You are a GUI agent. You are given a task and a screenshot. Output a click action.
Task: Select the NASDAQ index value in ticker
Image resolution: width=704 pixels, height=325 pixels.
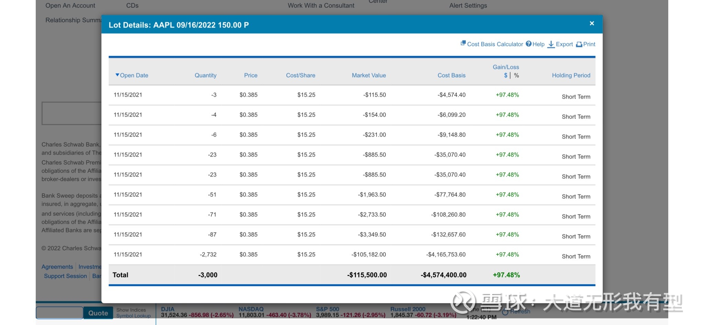[x=252, y=315]
